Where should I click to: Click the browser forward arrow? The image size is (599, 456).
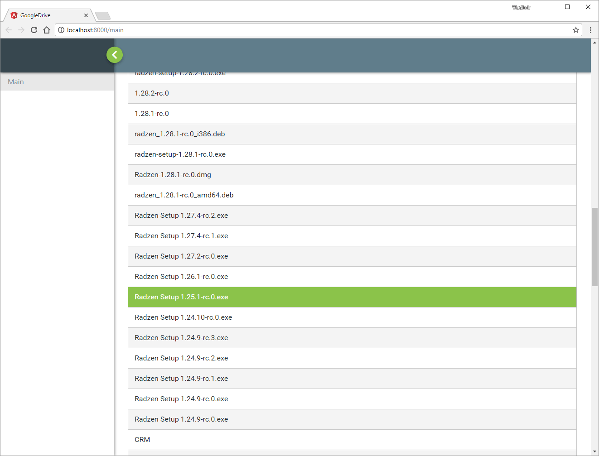click(21, 30)
